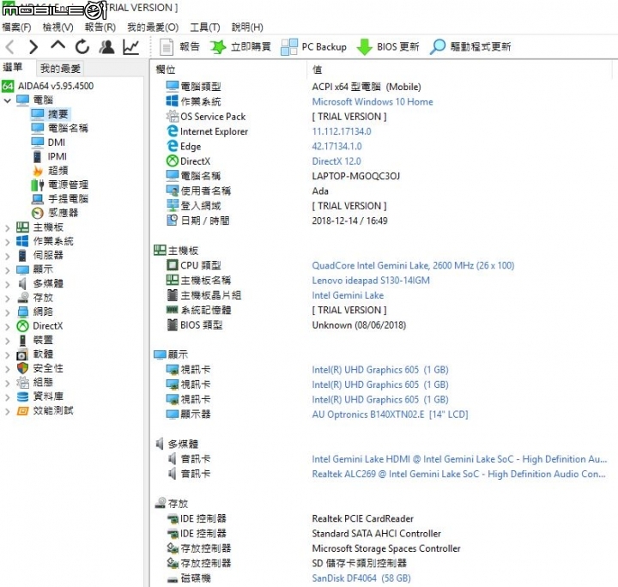Image resolution: width=618 pixels, height=587 pixels.
Task: Expand the 顯示 tree node
Action: click(7, 270)
